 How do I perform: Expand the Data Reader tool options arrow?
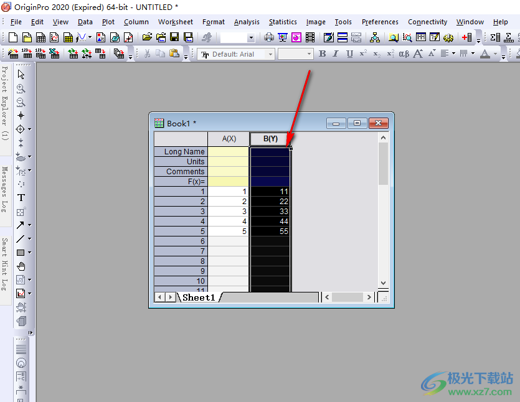[x=29, y=129]
